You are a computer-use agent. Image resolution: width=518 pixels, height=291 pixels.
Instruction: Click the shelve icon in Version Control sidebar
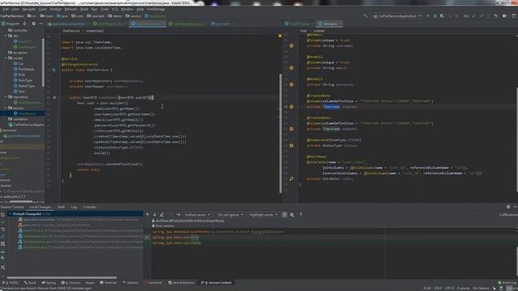[x=2, y=251]
